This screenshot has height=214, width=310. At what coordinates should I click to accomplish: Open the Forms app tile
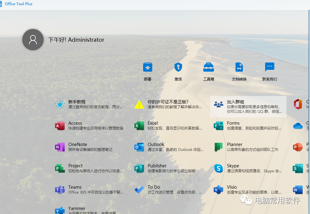tap(248, 126)
